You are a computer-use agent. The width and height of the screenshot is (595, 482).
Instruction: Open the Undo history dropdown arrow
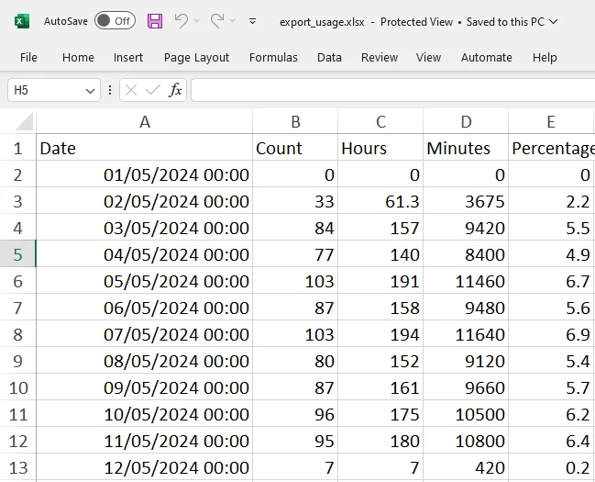[x=196, y=21]
